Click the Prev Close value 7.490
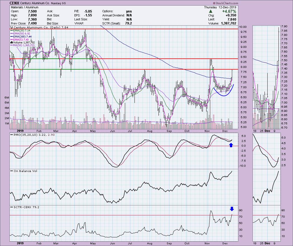Viewport: 293px width, 246px height. tap(32, 23)
